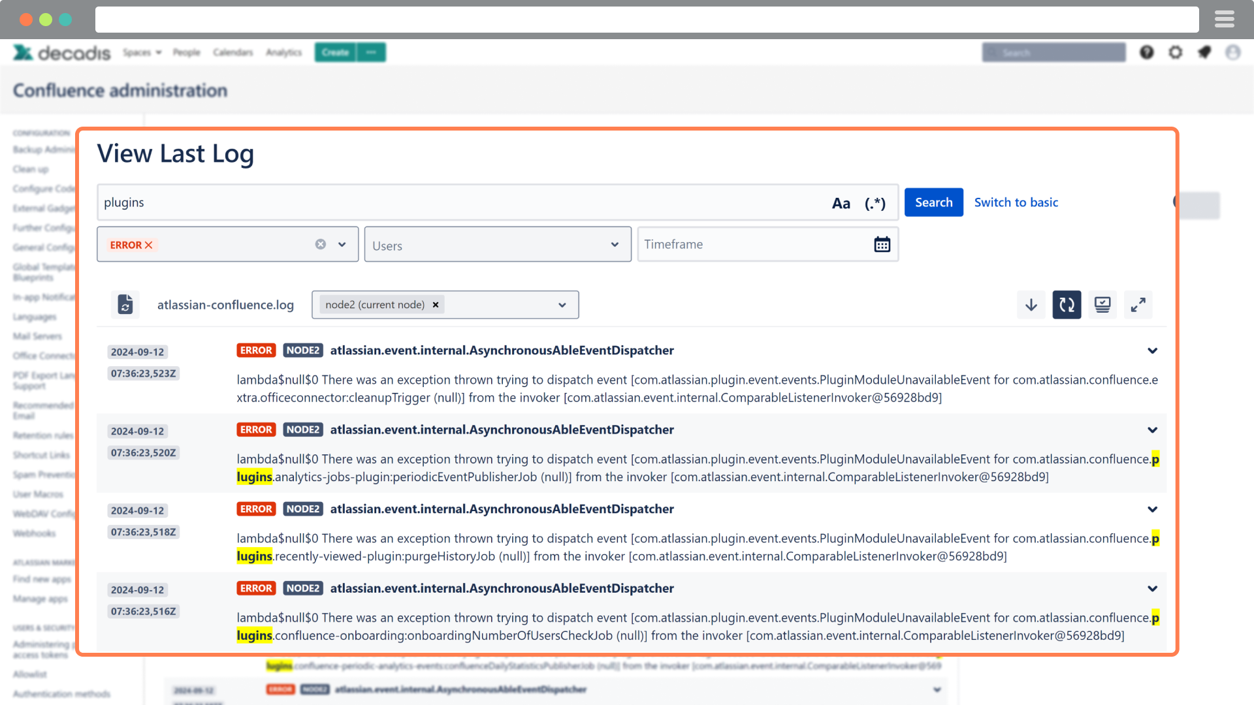
Task: Click the Search button
Action: pyautogui.click(x=933, y=202)
